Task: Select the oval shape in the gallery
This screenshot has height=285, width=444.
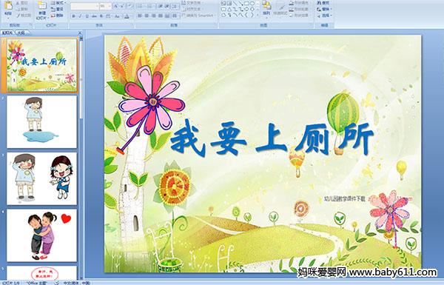Action: pyautogui.click(x=252, y=3)
